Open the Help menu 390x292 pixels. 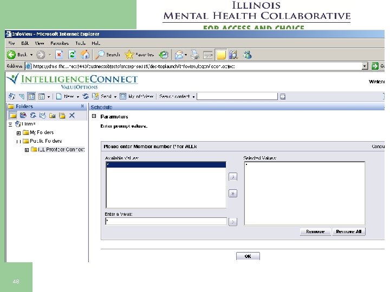pyautogui.click(x=96, y=43)
